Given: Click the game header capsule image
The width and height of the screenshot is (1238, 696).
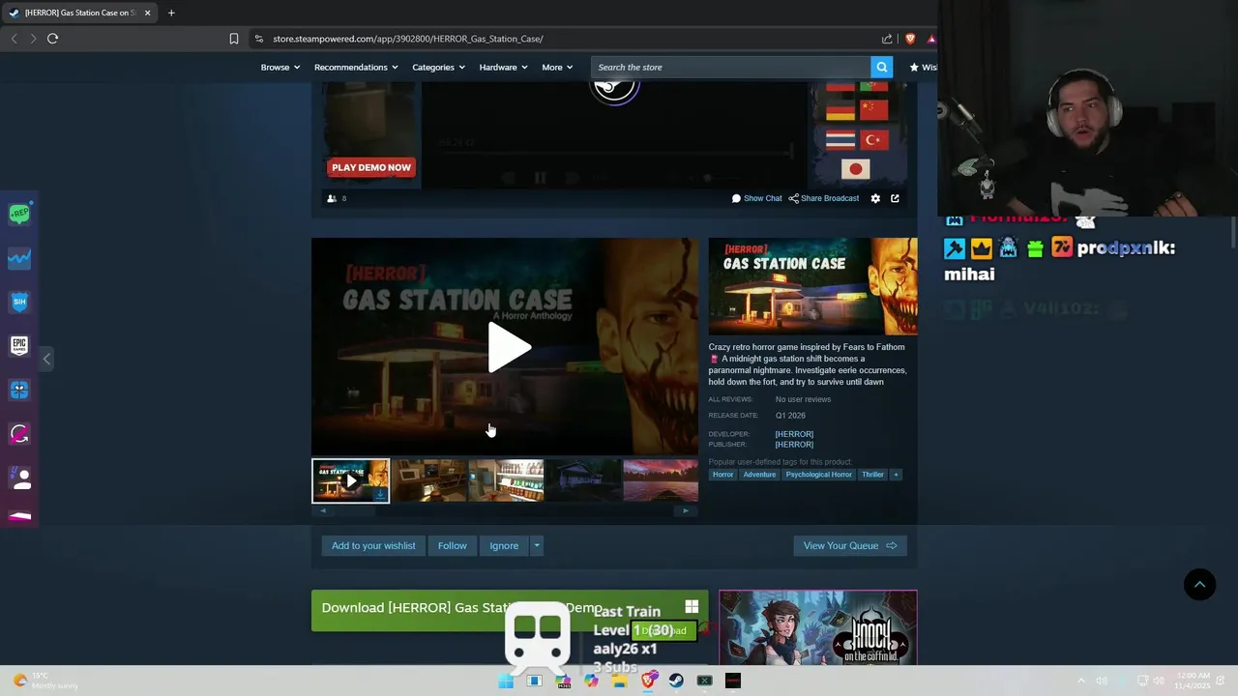Looking at the screenshot, I should pos(812,286).
